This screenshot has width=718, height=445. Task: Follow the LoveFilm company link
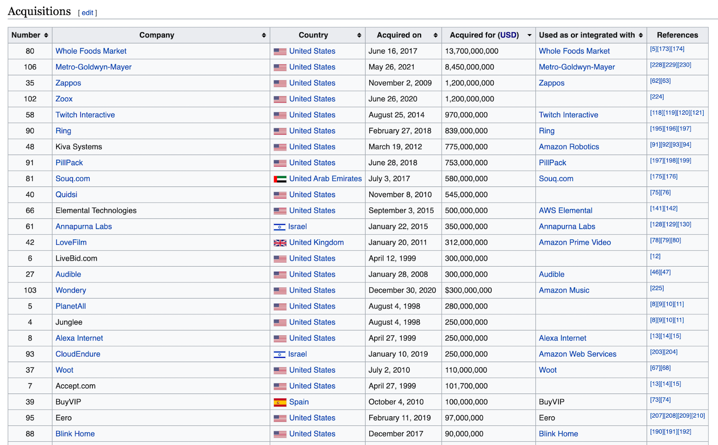[71, 242]
